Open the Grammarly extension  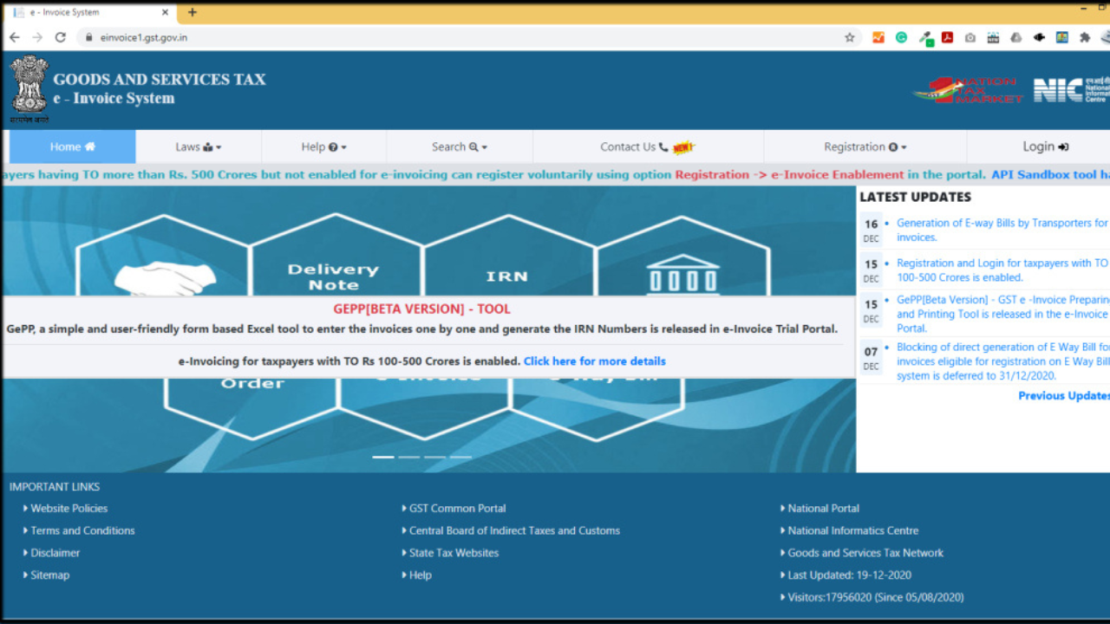coord(902,37)
